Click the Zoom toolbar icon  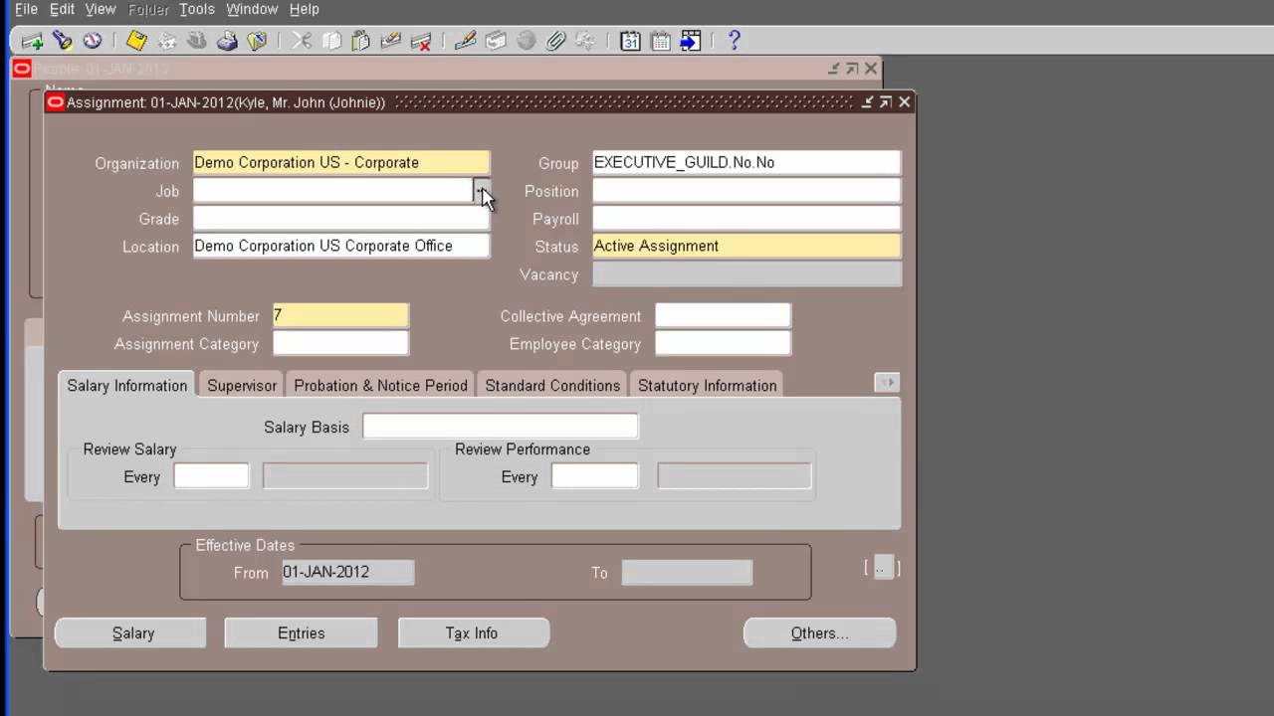pos(496,41)
